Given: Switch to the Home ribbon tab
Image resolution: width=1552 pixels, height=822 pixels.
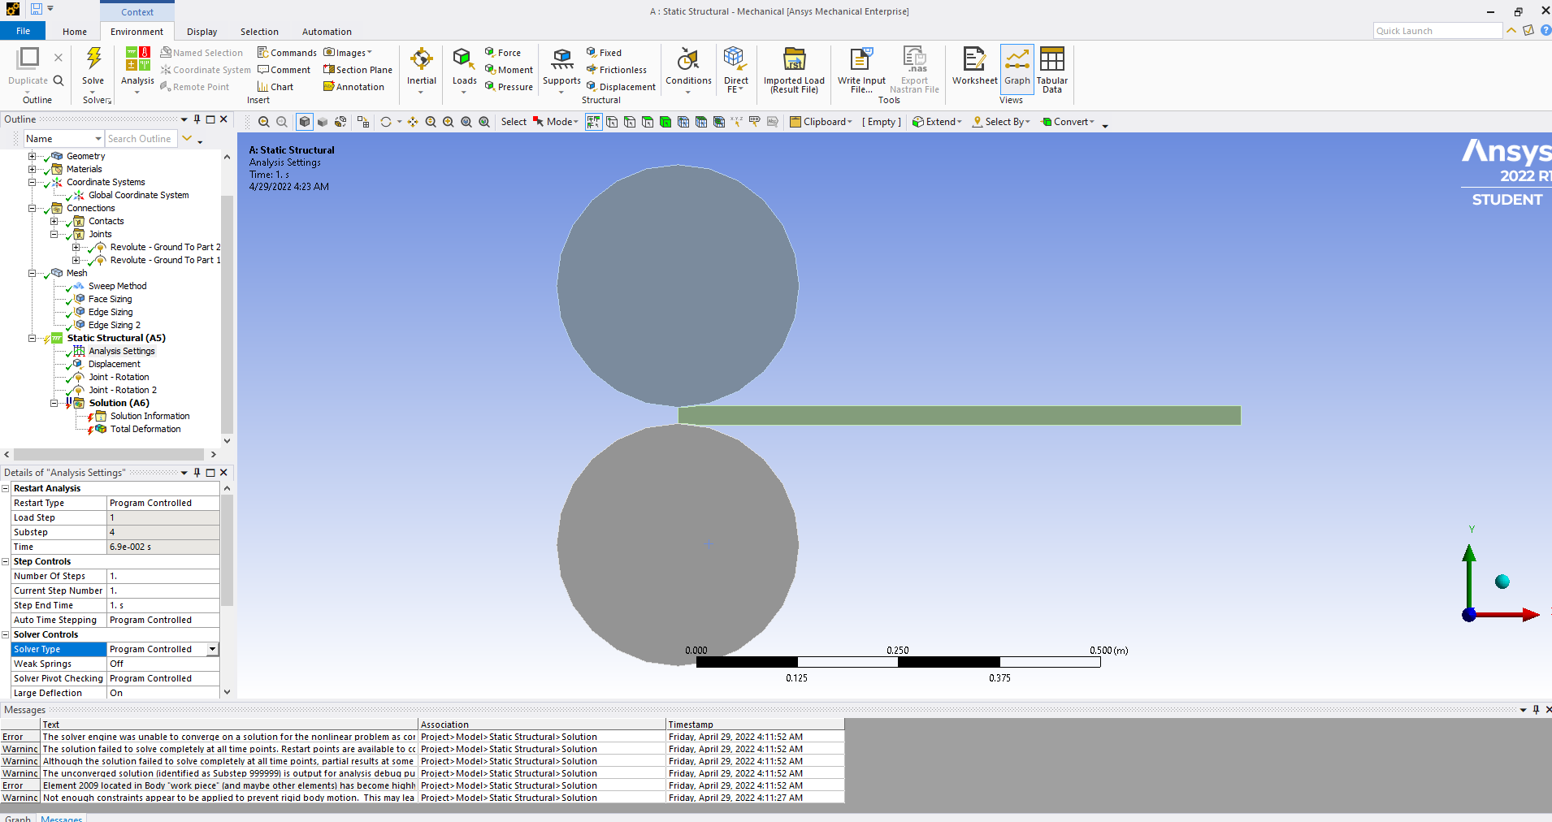Looking at the screenshot, I should tap(75, 32).
